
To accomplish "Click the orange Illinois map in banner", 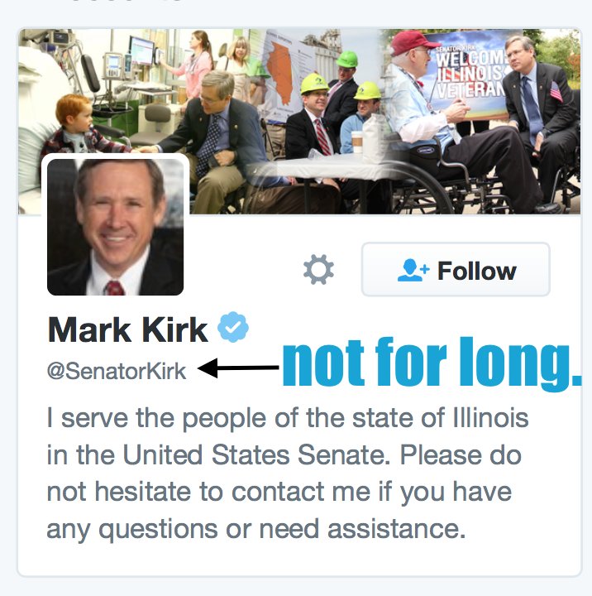I will point(281,72).
